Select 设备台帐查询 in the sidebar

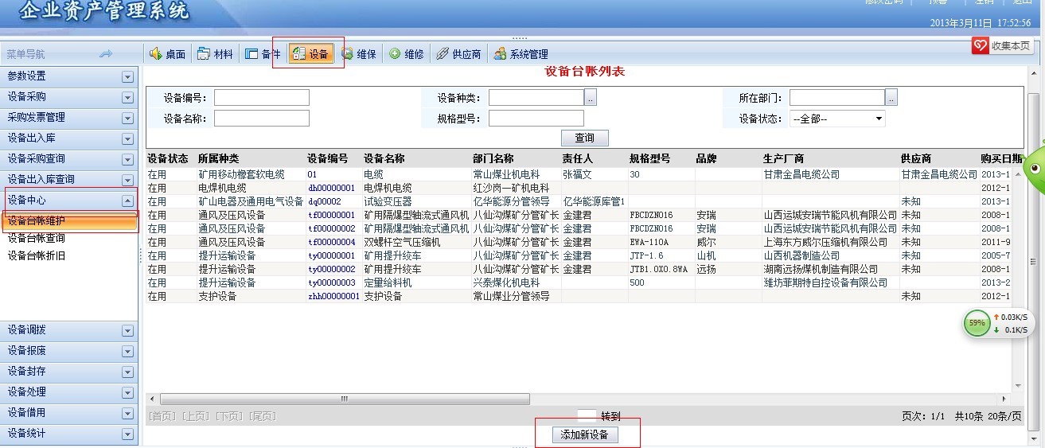[37, 238]
